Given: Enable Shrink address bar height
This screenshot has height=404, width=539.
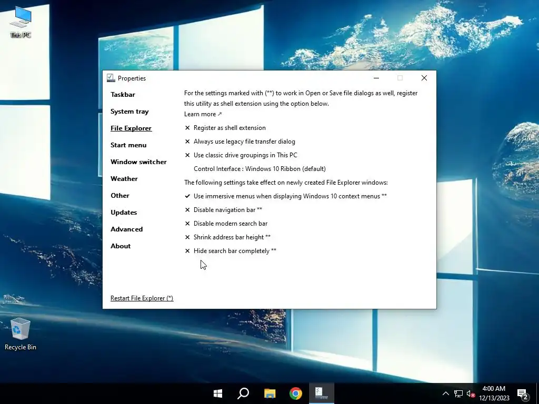Looking at the screenshot, I should click(227, 237).
